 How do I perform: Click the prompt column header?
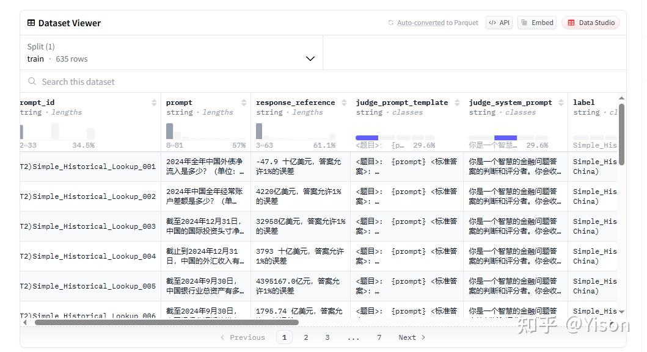(179, 102)
